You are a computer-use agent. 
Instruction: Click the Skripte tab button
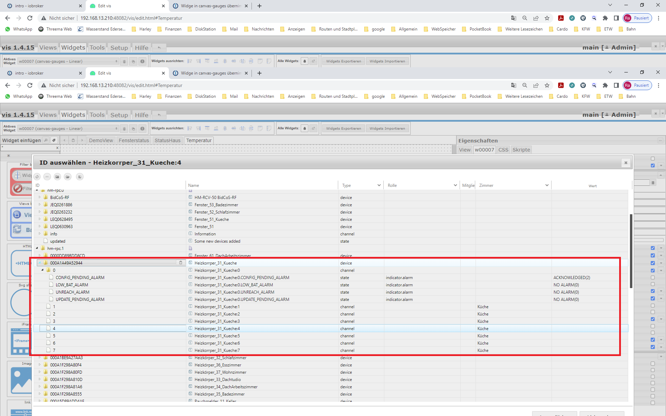point(521,150)
